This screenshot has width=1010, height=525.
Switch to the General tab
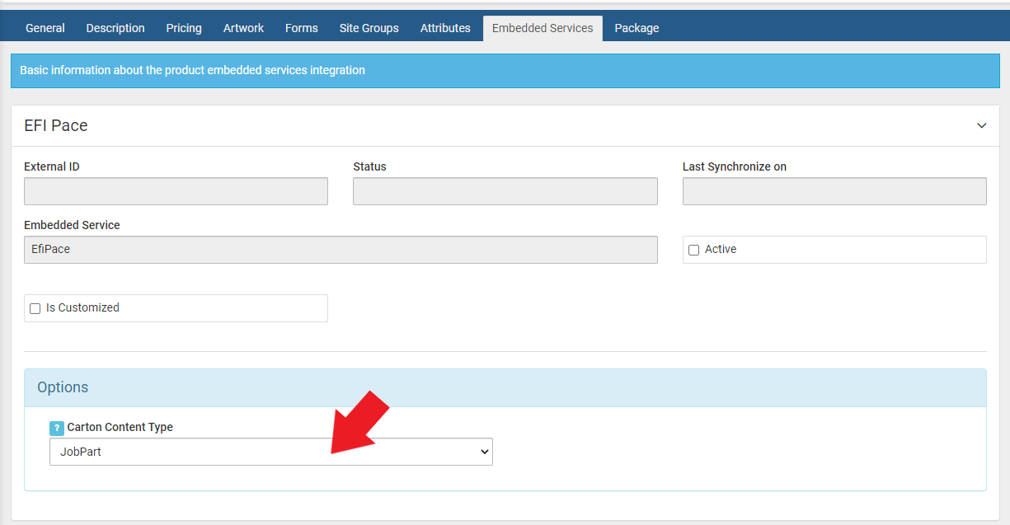(45, 28)
